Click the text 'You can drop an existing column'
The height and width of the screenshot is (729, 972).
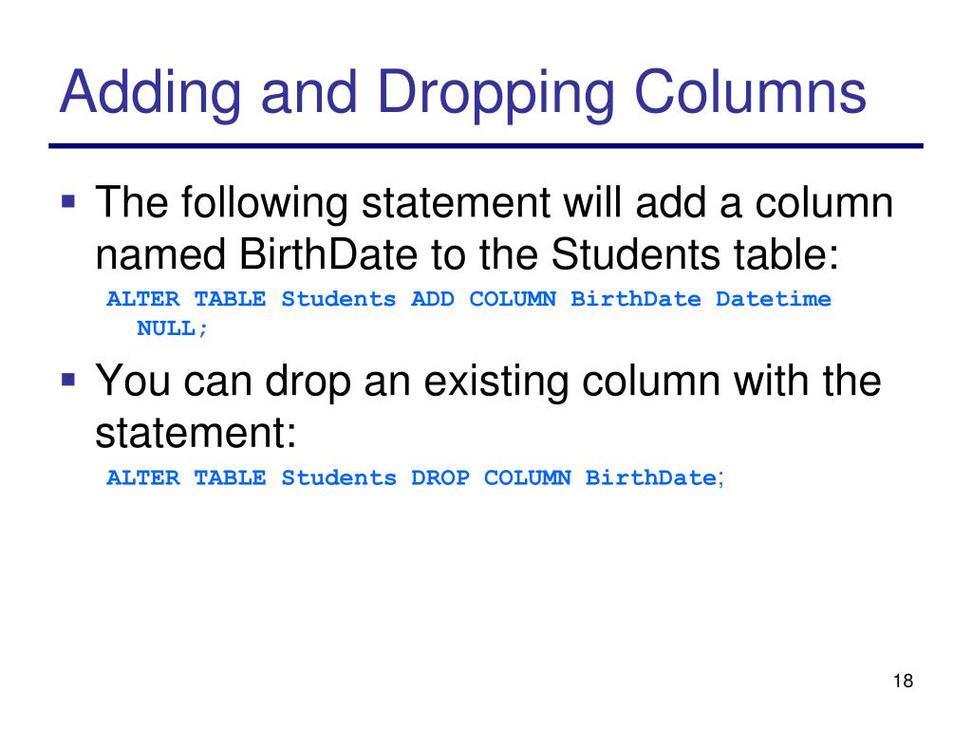click(x=407, y=381)
